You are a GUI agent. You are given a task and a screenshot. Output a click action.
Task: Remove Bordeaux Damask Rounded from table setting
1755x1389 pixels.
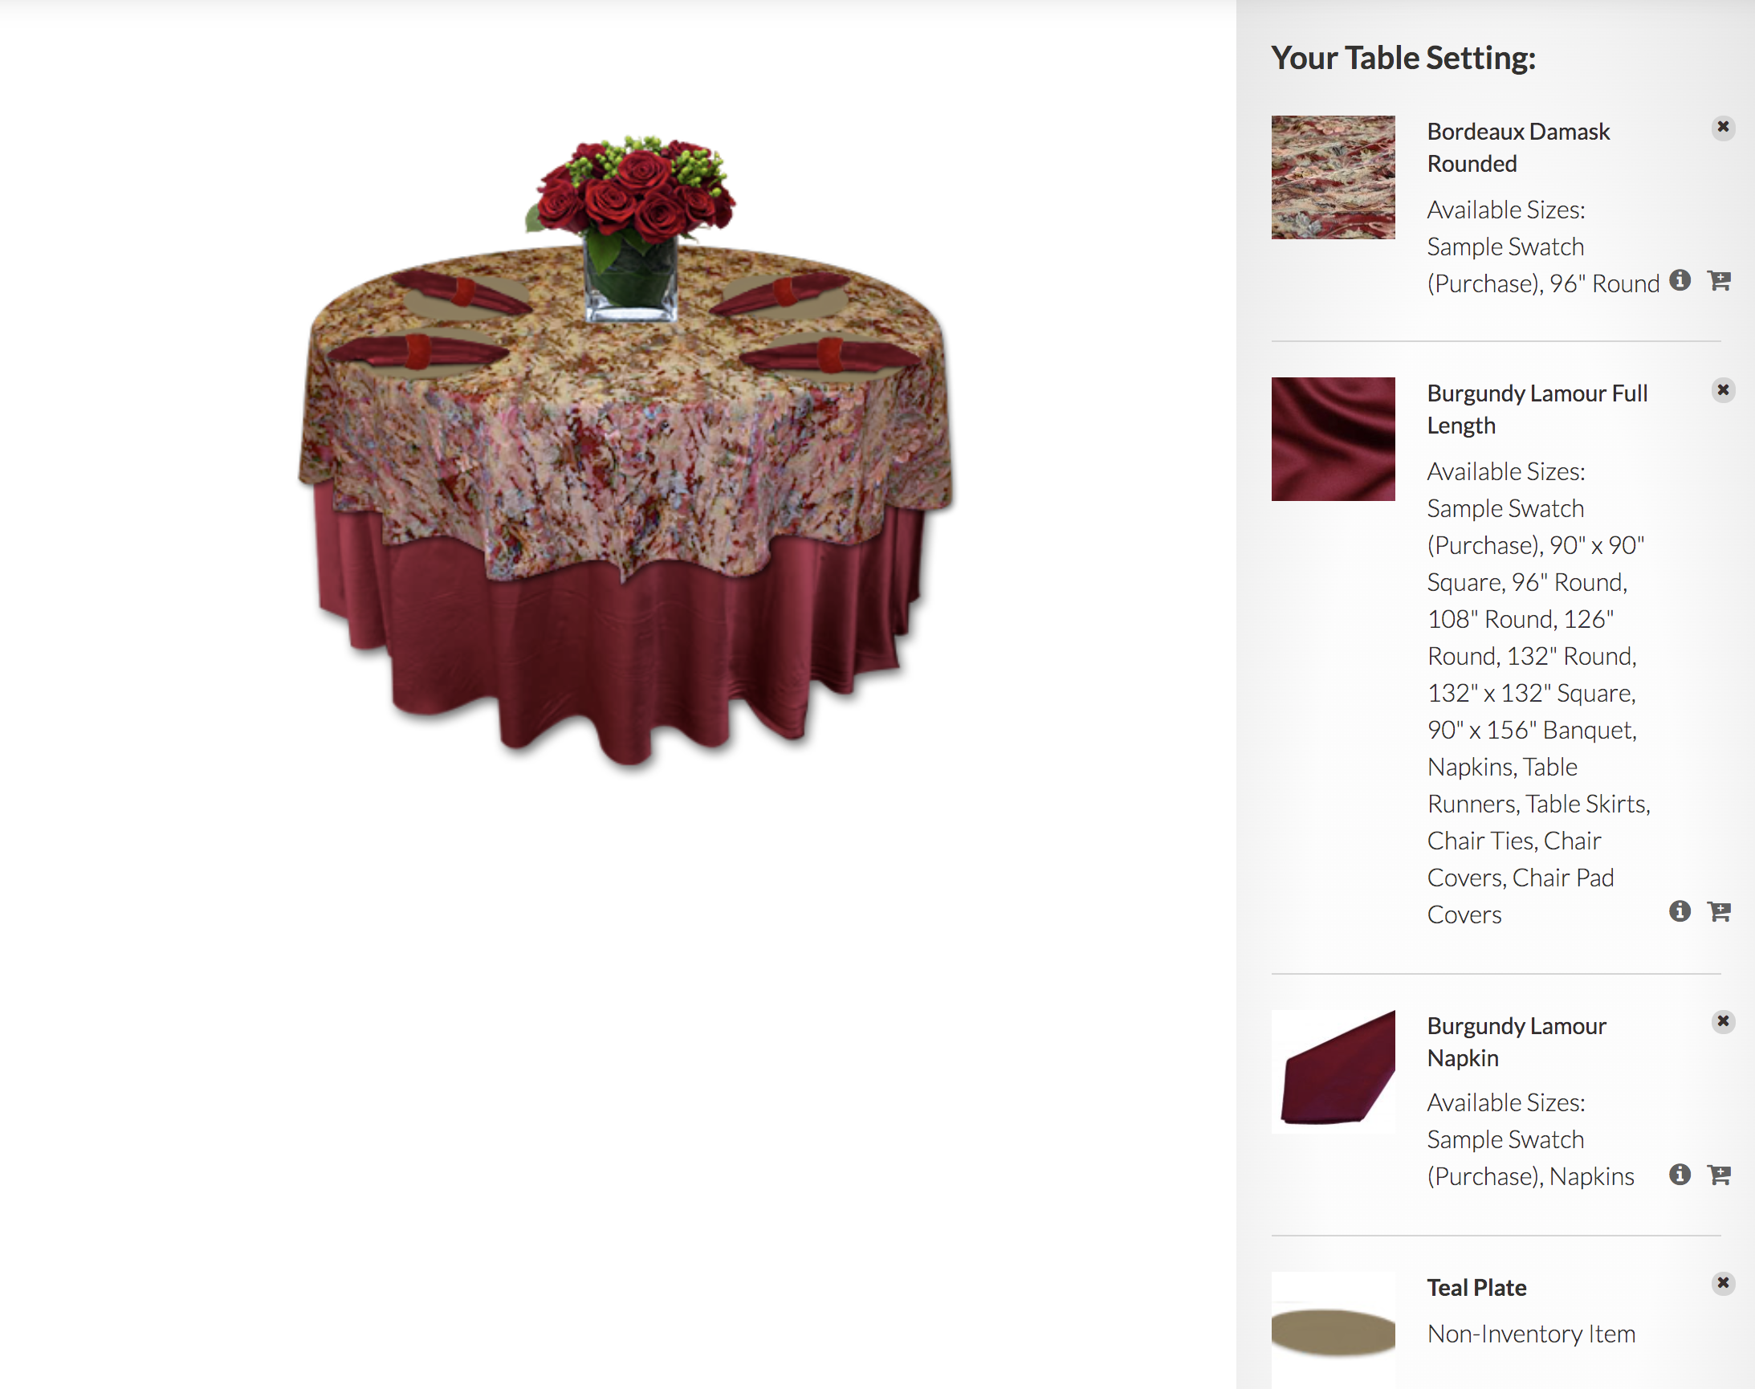[1722, 128]
